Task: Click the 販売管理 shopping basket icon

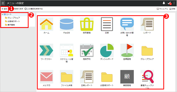Action: click(87, 24)
